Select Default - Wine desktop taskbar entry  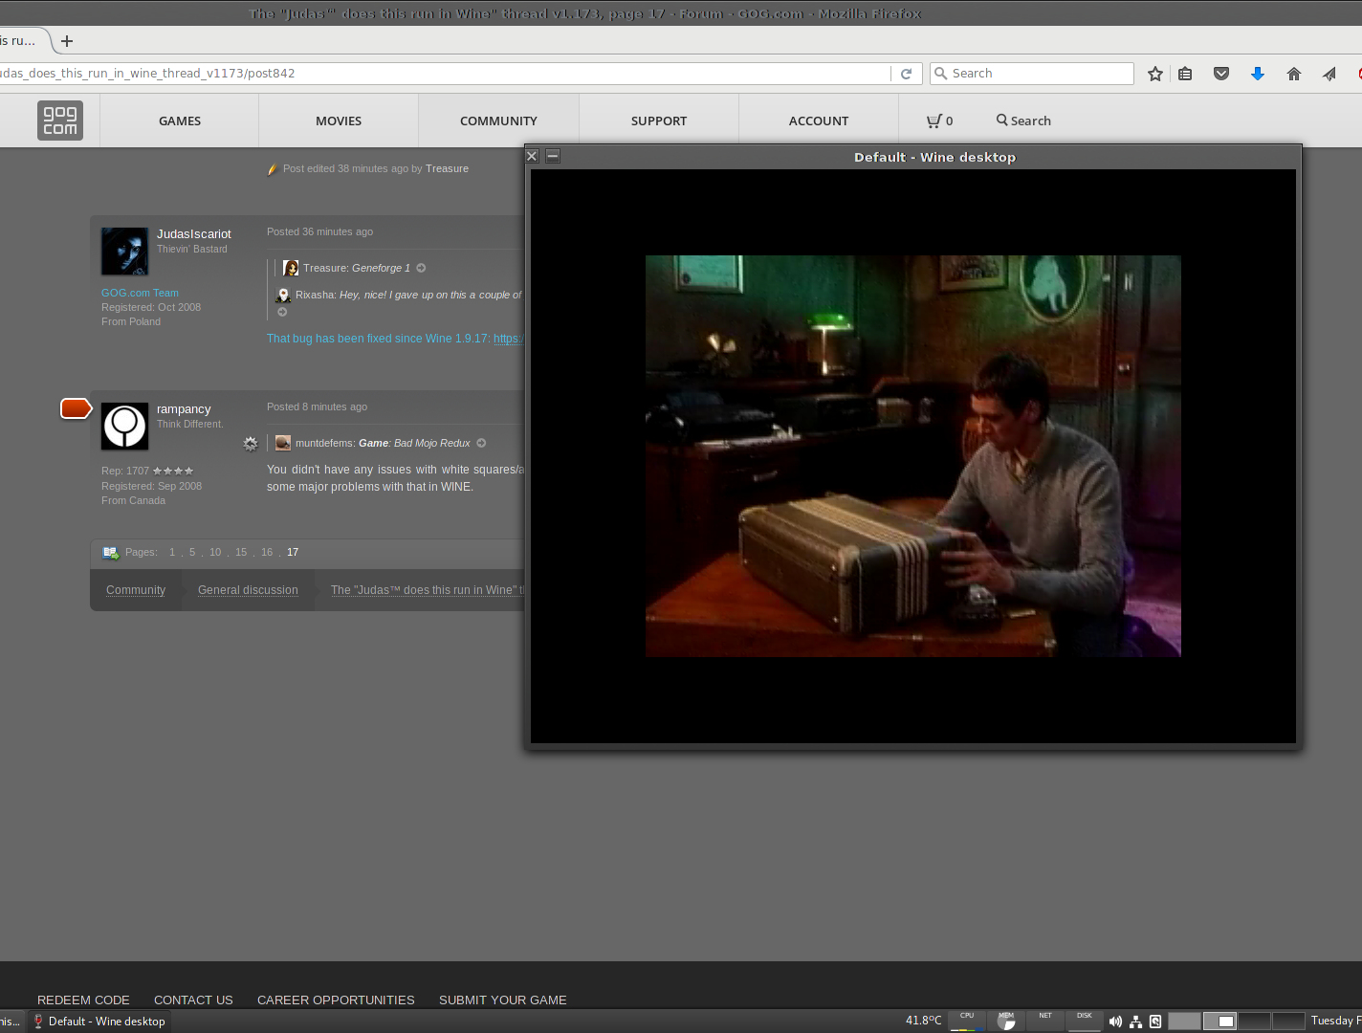click(99, 1022)
